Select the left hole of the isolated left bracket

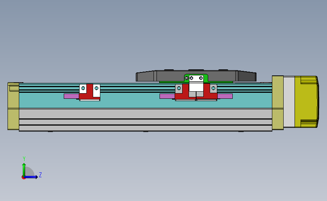[83, 88]
